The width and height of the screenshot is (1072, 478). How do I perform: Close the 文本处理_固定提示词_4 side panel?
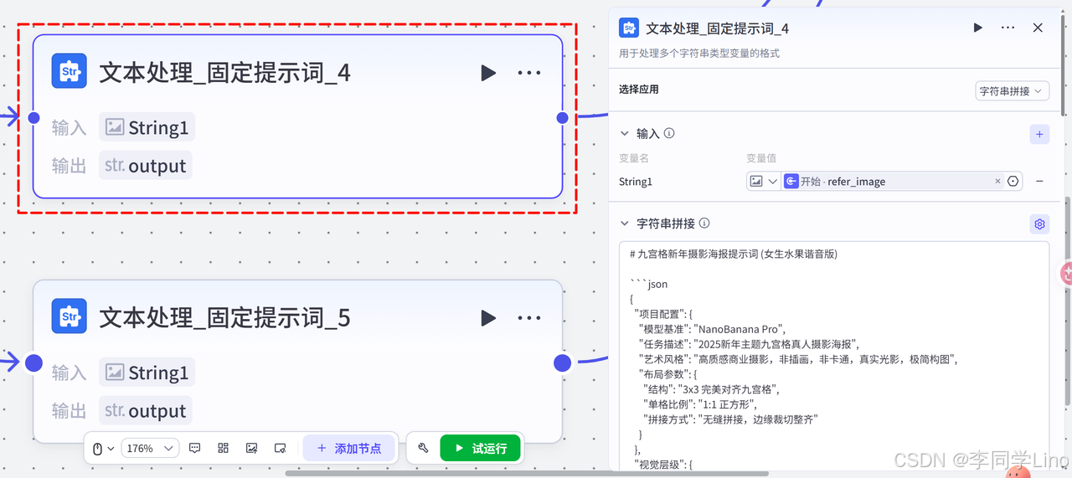coord(1038,28)
